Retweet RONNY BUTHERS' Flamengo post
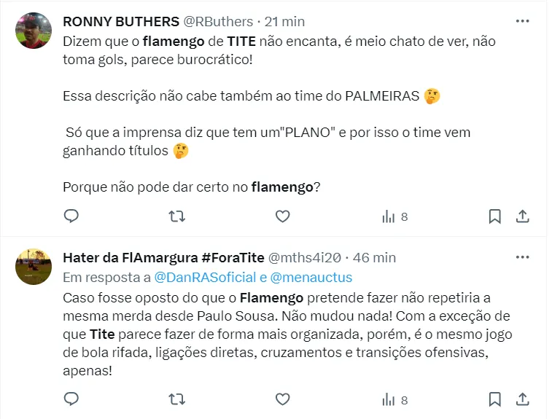552x419 pixels. (176, 216)
